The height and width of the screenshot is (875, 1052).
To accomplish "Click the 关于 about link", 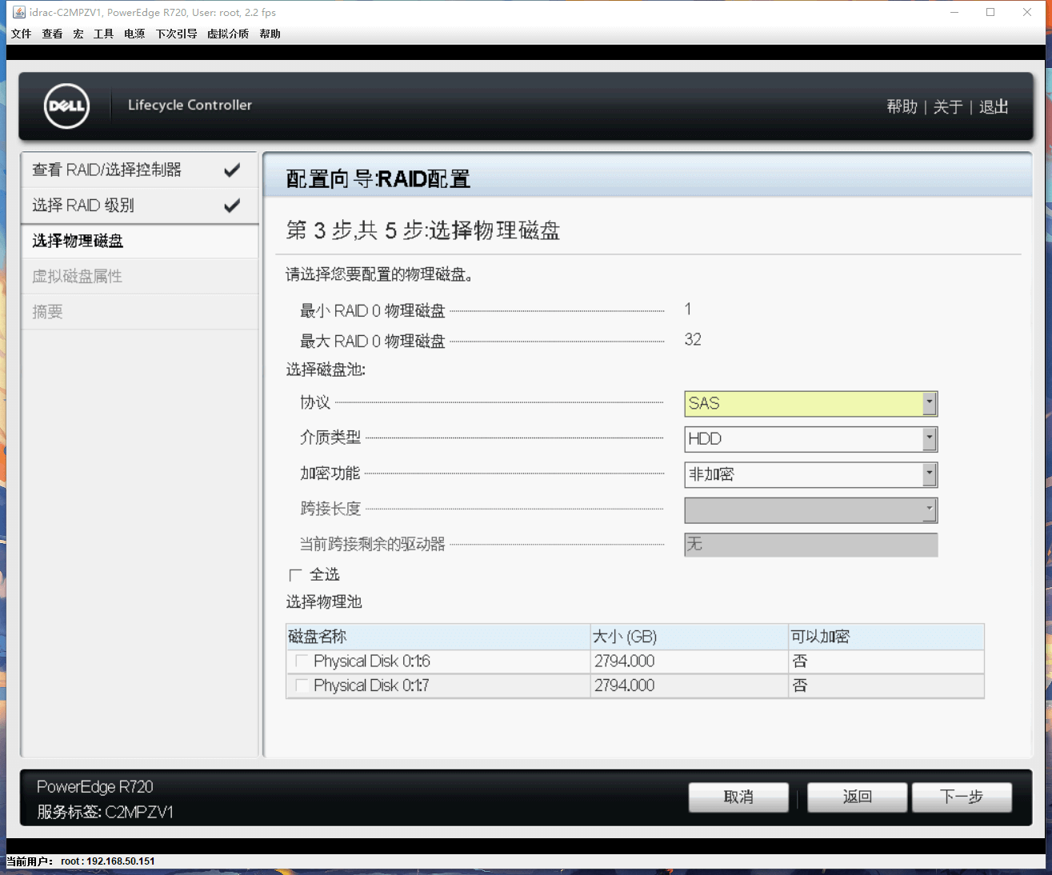I will (x=947, y=107).
